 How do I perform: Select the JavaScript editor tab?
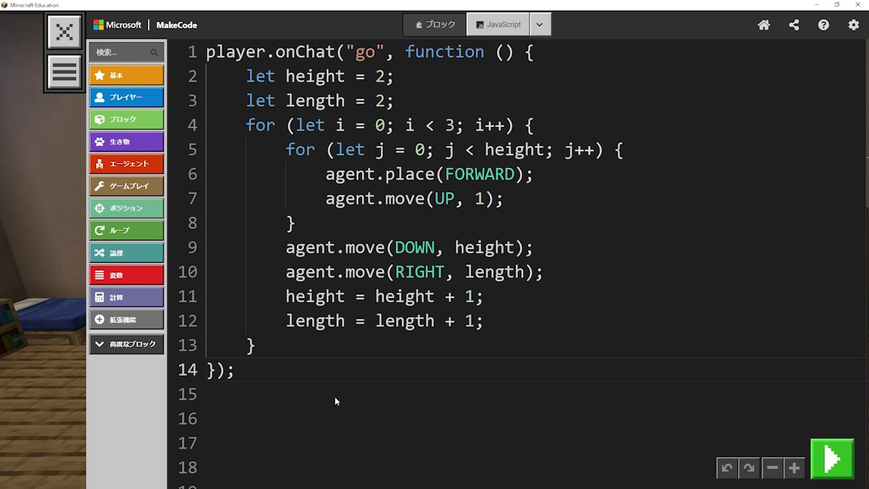498,24
